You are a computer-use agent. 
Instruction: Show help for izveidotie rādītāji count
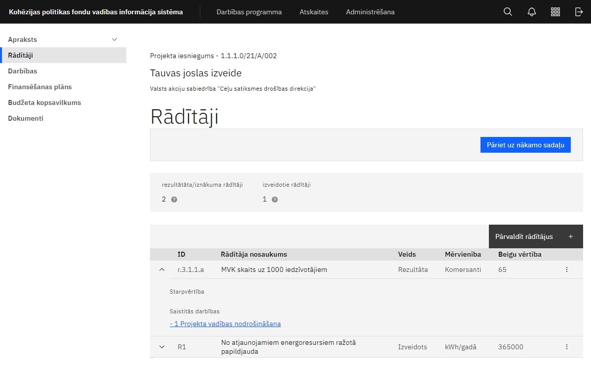coord(275,200)
